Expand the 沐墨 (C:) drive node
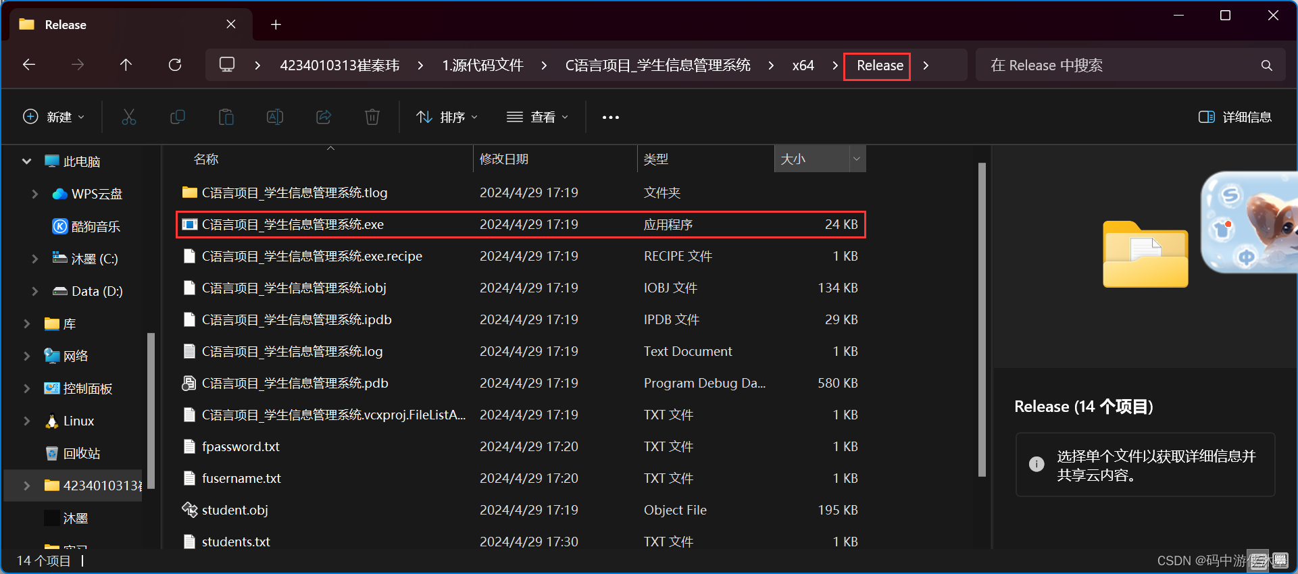Image resolution: width=1298 pixels, height=574 pixels. pos(35,259)
